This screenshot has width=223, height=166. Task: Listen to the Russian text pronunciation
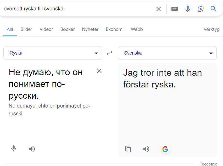32,149
